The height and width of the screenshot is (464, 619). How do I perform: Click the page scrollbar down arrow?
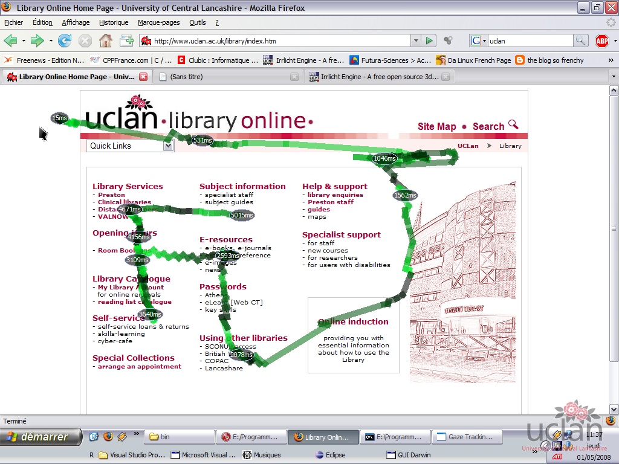point(614,409)
